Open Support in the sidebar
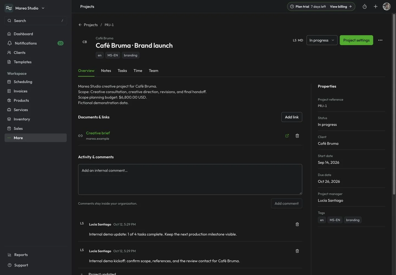 coord(36,265)
